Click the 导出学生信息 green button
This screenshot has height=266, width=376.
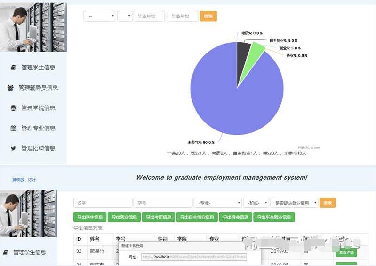[90, 217]
